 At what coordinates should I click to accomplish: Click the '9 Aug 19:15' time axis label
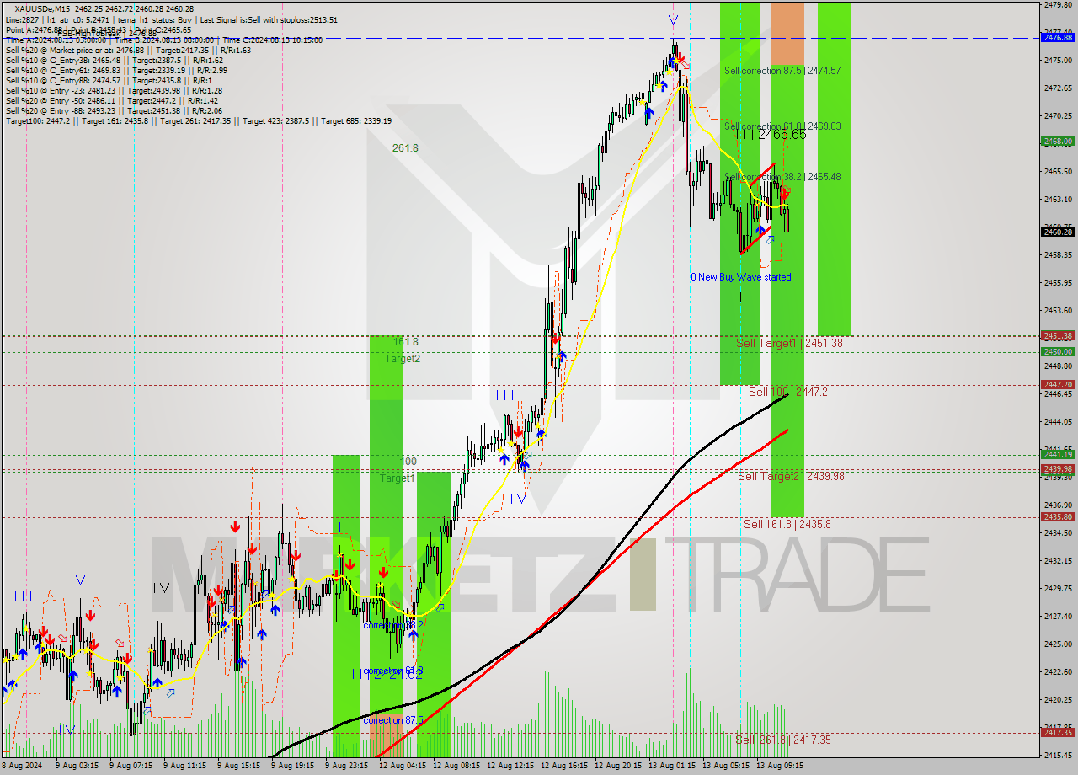coord(292,766)
